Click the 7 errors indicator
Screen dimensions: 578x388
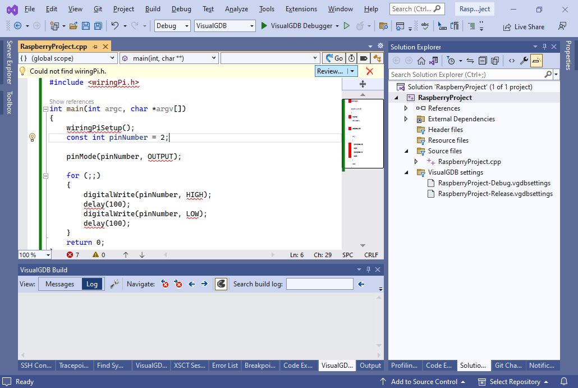tap(73, 255)
